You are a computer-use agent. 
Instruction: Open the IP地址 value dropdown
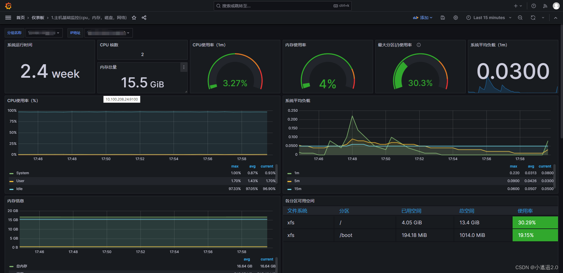(108, 33)
